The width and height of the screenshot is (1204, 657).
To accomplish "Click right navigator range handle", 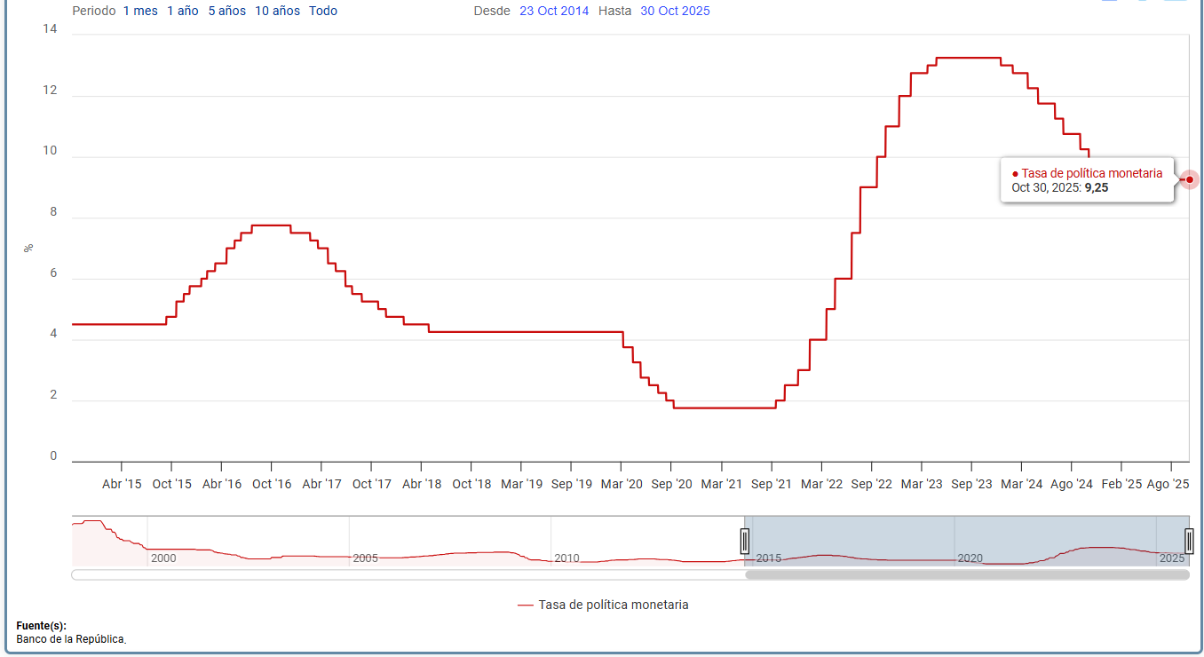I will [1189, 540].
